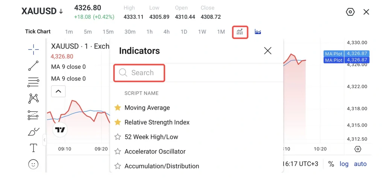This screenshot has width=385, height=178.
Task: Select the 5m timeframe
Action: (x=88, y=32)
